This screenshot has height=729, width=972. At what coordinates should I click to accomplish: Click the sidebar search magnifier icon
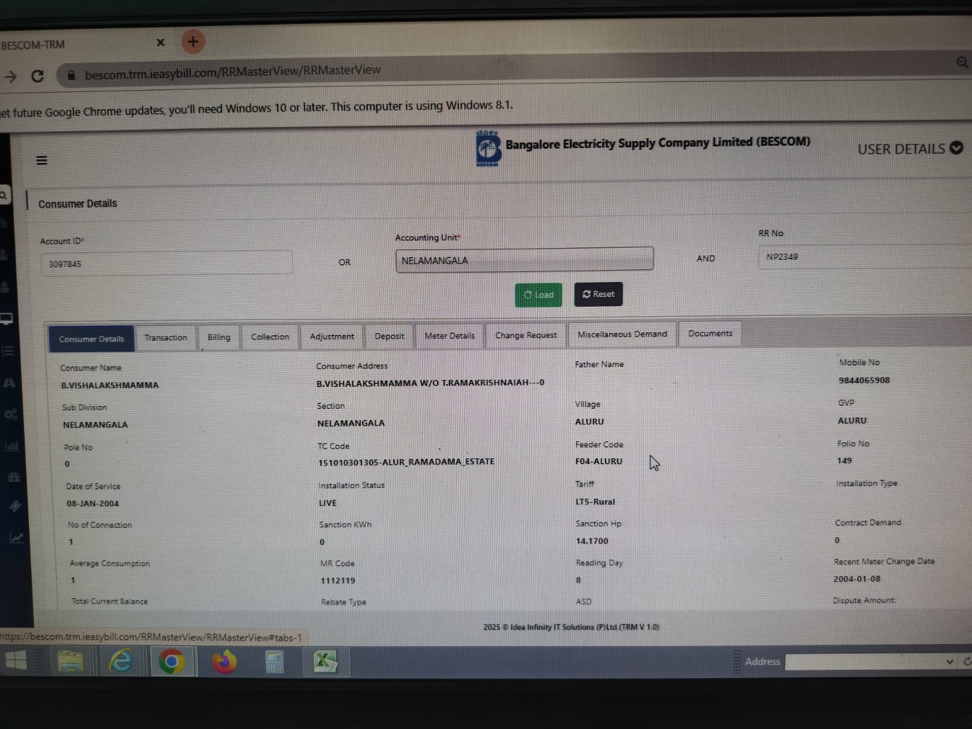pyautogui.click(x=4, y=196)
